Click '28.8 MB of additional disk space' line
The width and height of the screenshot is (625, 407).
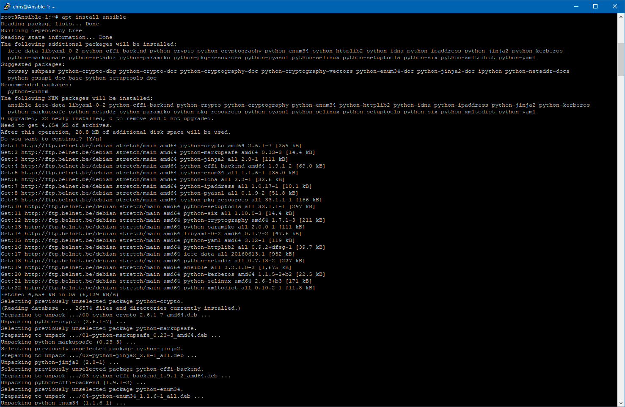tap(116, 132)
